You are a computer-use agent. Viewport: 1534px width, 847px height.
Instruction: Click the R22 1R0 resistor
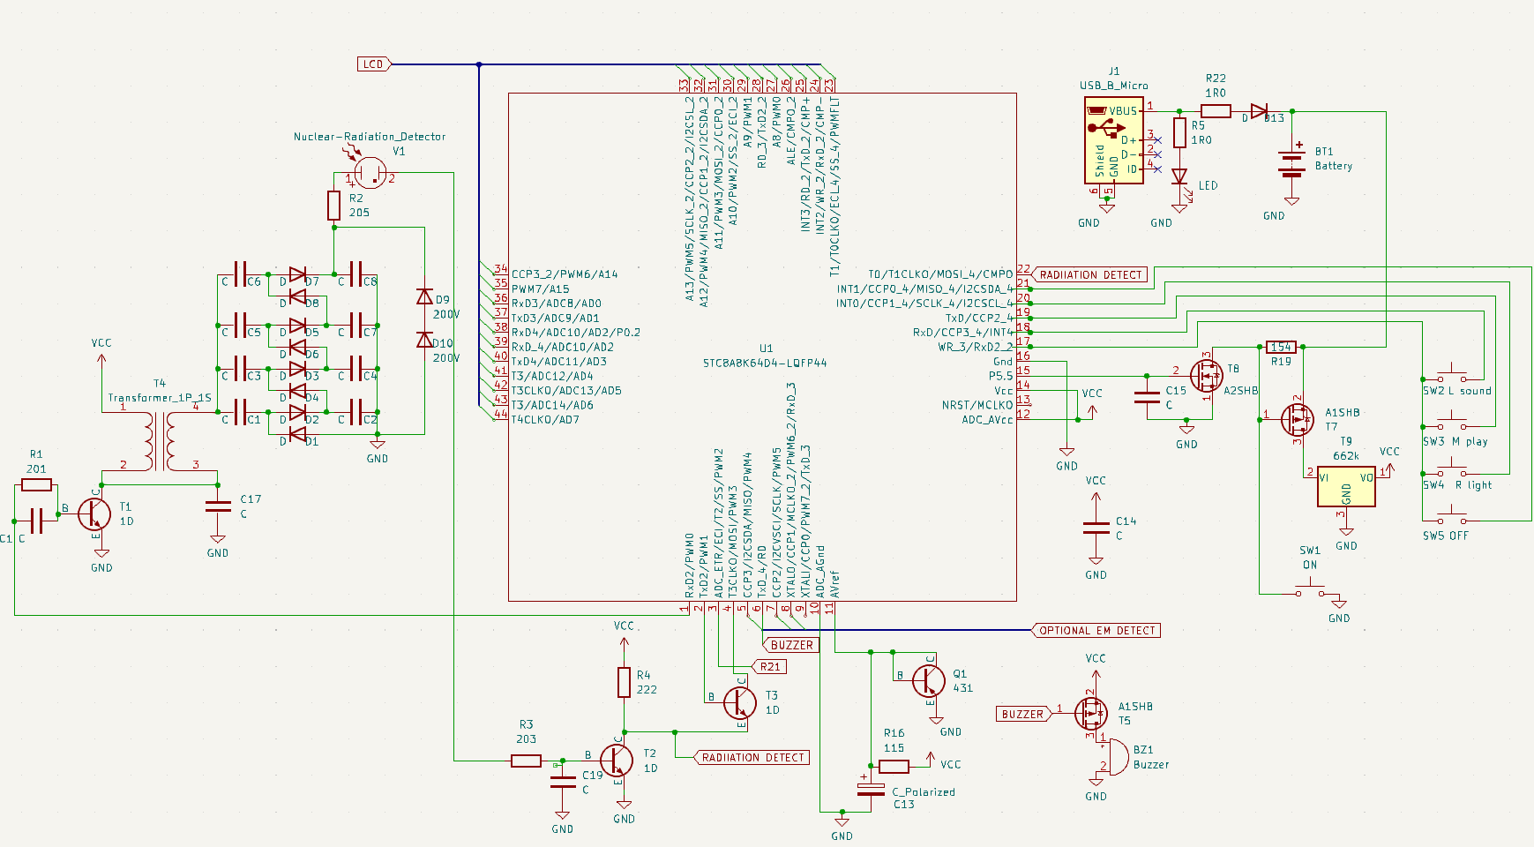point(1216,111)
